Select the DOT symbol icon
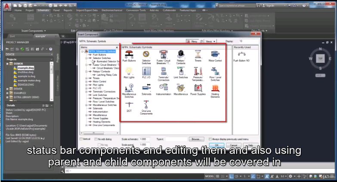 click(129, 105)
